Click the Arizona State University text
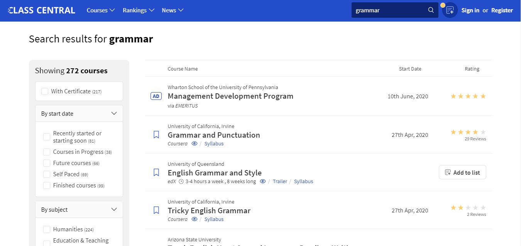Screen dimensions: 521x246 point(195,239)
